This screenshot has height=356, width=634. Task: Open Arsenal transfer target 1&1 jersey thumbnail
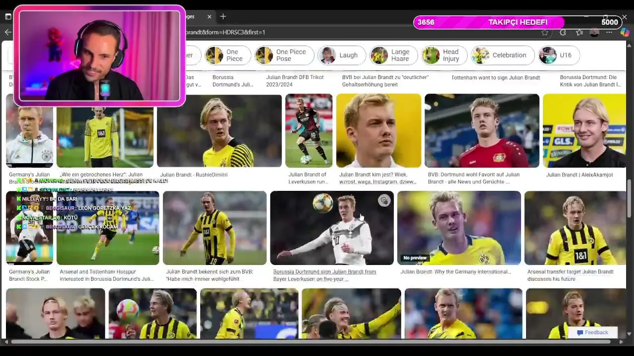click(x=575, y=228)
